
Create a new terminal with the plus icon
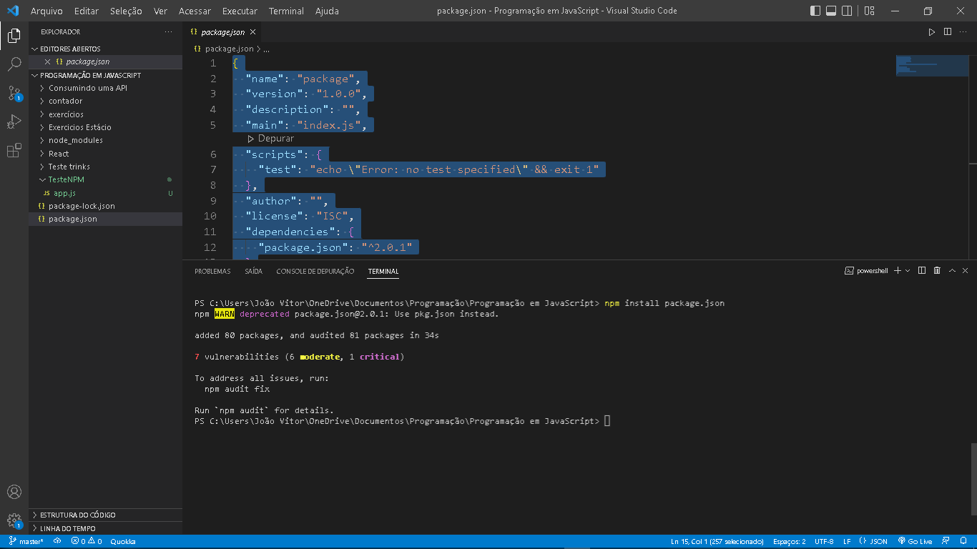click(x=898, y=271)
